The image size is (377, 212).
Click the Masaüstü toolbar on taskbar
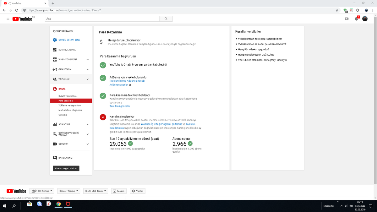click(329, 206)
